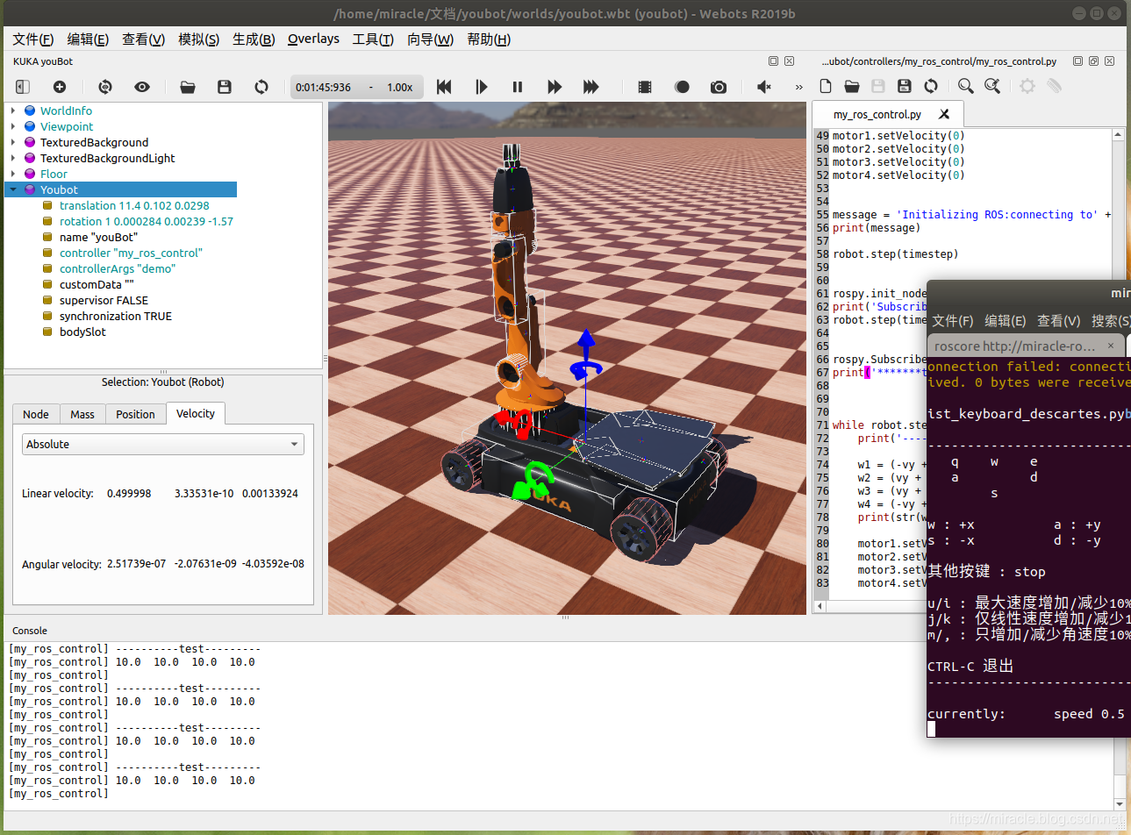
Task: Open the 模拟(S) menu
Action: tap(198, 39)
